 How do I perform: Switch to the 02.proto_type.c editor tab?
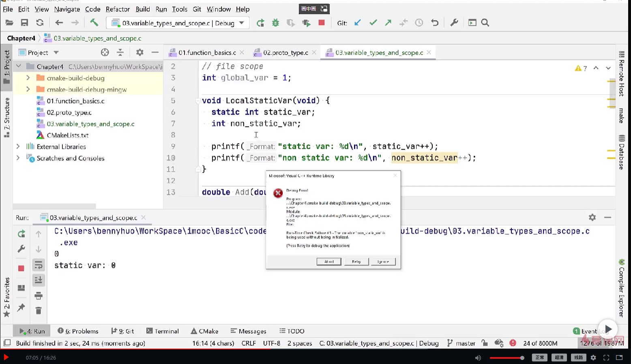[x=285, y=53]
